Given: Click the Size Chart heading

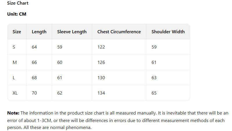Looking at the screenshot, I should [x=18, y=3].
